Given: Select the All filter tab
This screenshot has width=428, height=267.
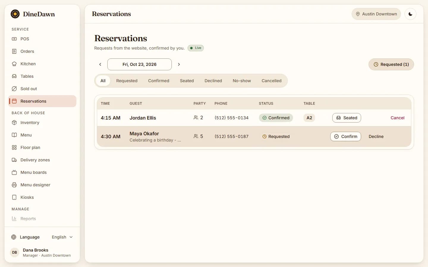Looking at the screenshot, I should tap(103, 81).
